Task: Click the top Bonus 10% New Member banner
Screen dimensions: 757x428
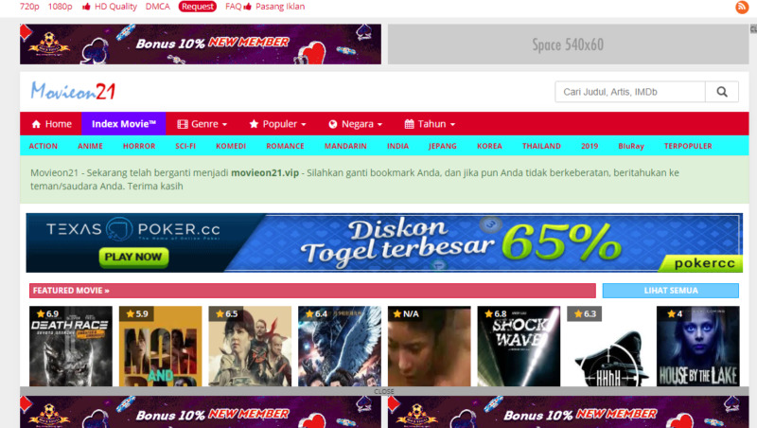Action: pos(201,44)
